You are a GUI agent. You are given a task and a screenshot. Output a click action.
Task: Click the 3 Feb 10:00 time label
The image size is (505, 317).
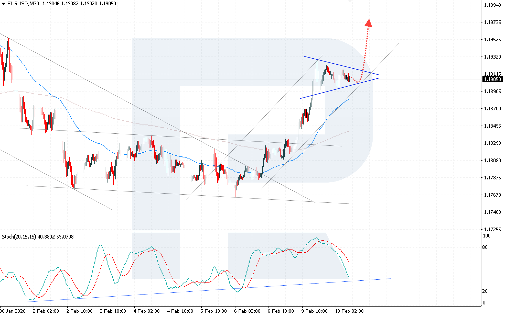113,311
